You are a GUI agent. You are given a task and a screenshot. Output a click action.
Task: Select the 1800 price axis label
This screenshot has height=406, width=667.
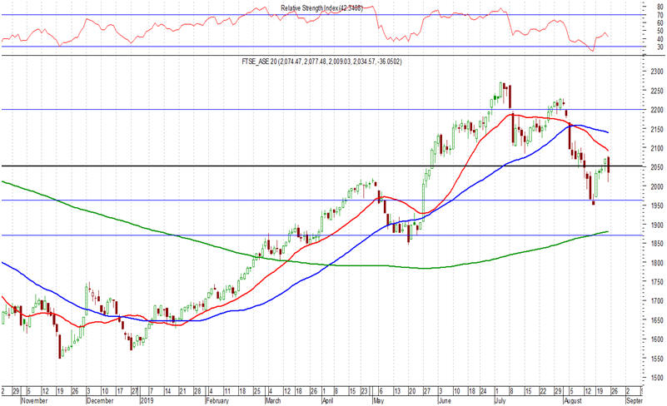pos(657,263)
